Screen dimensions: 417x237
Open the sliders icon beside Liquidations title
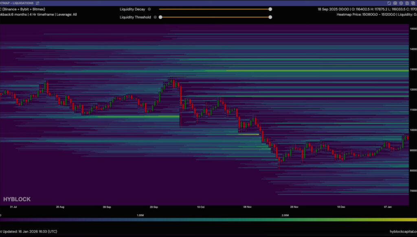[37, 2]
